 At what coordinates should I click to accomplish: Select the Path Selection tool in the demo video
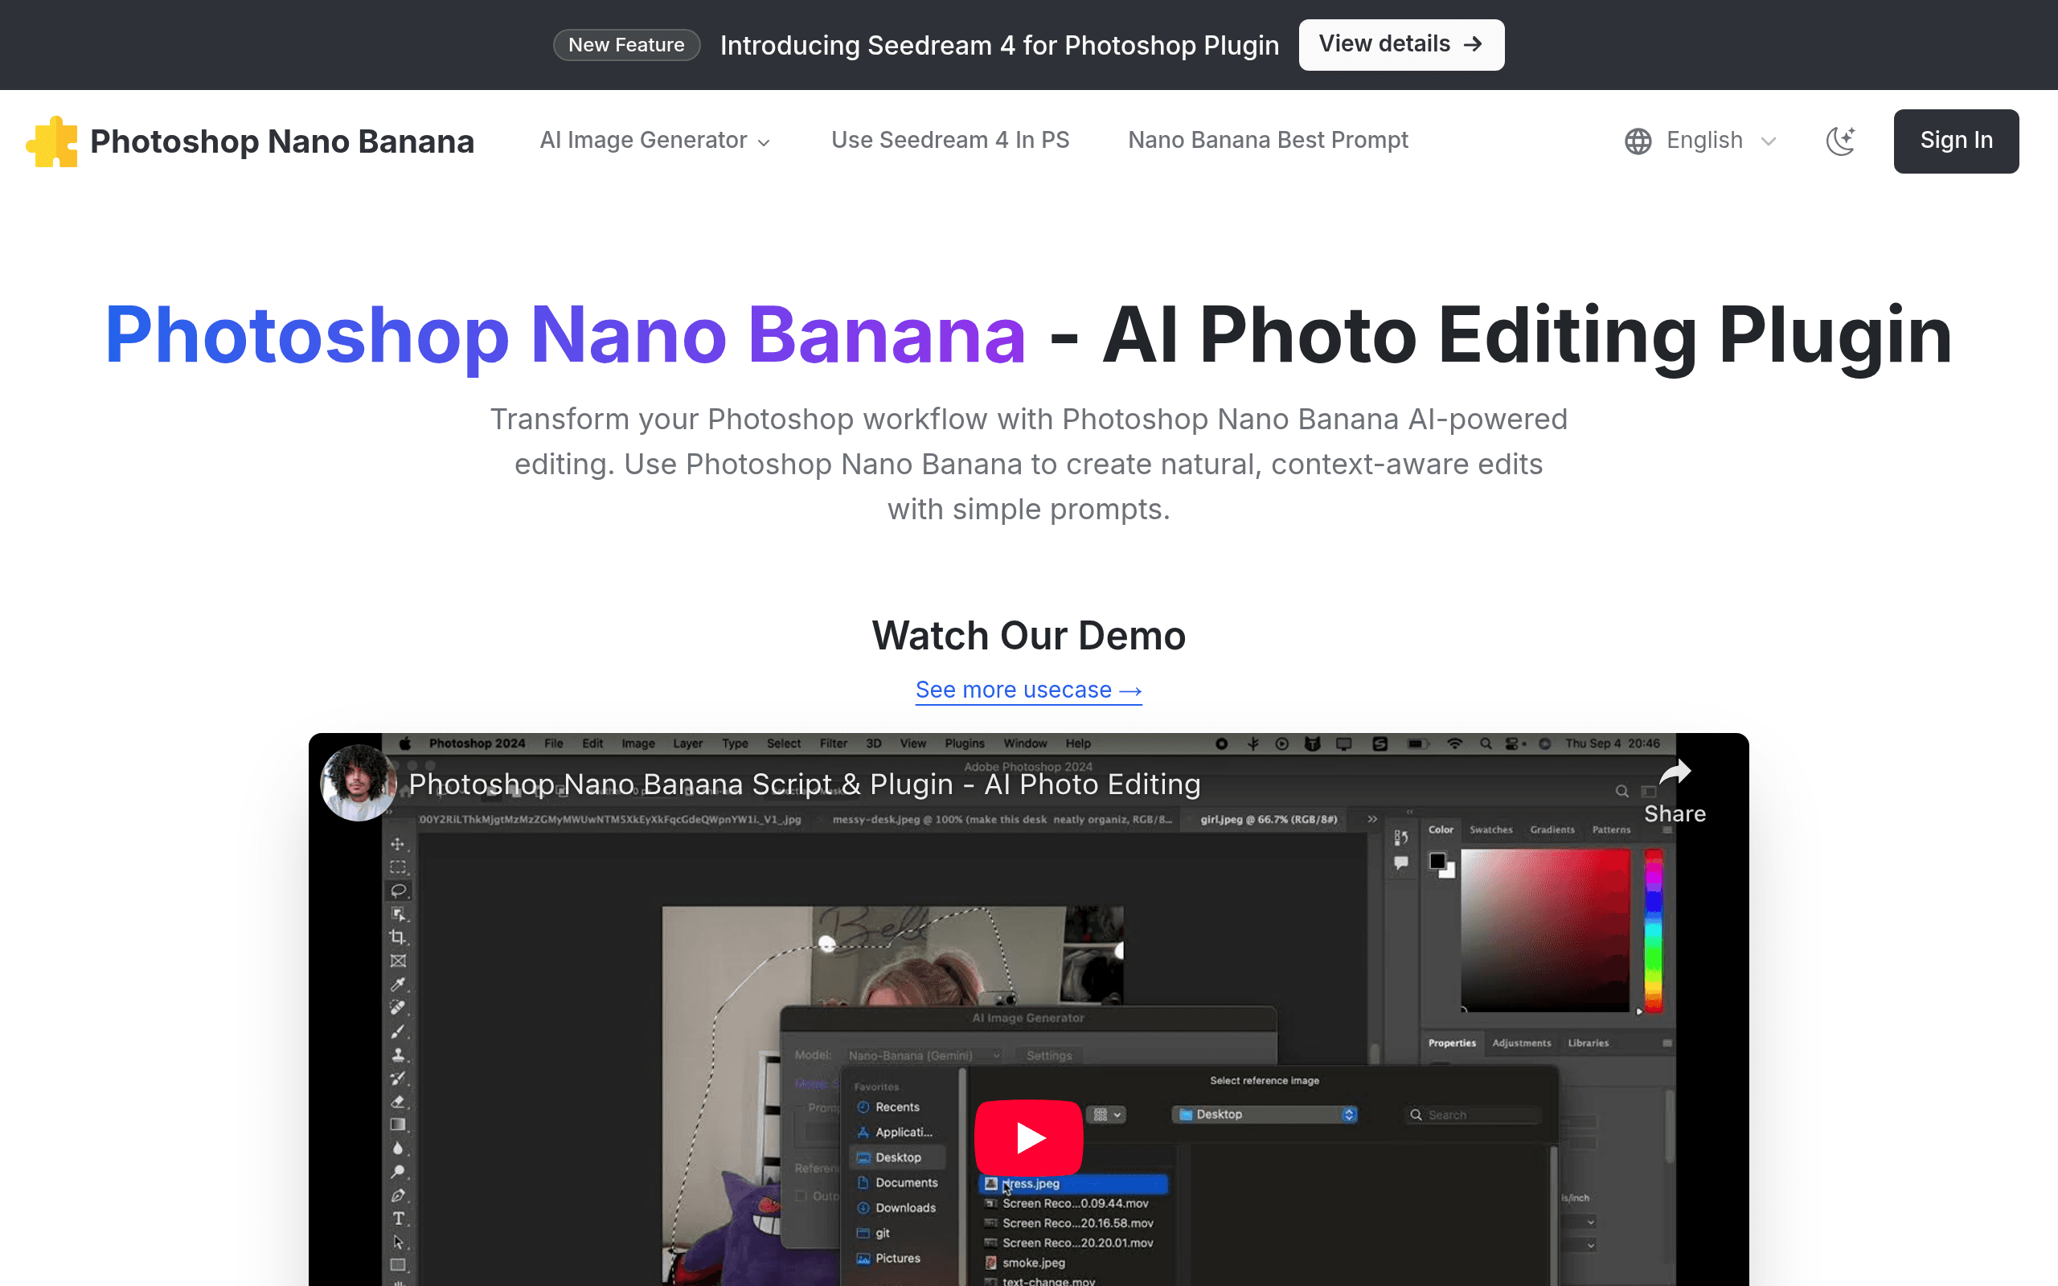coord(397,1242)
